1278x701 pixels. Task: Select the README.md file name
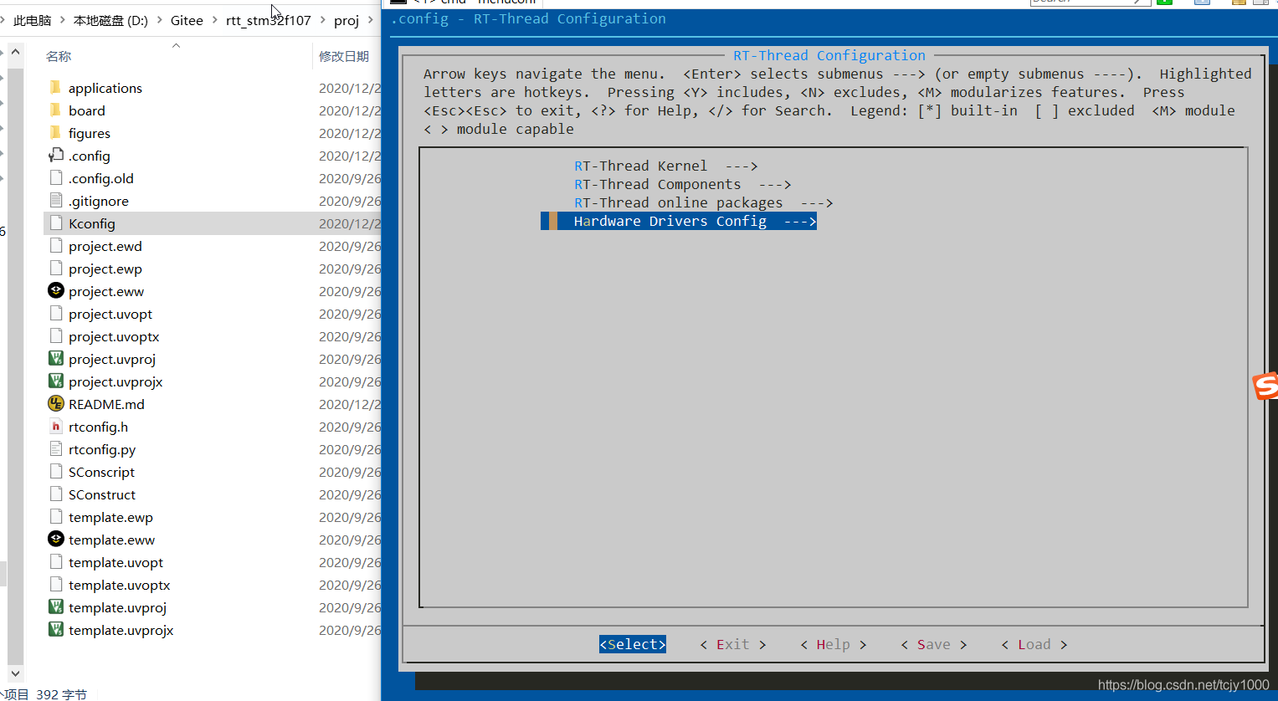tap(106, 404)
